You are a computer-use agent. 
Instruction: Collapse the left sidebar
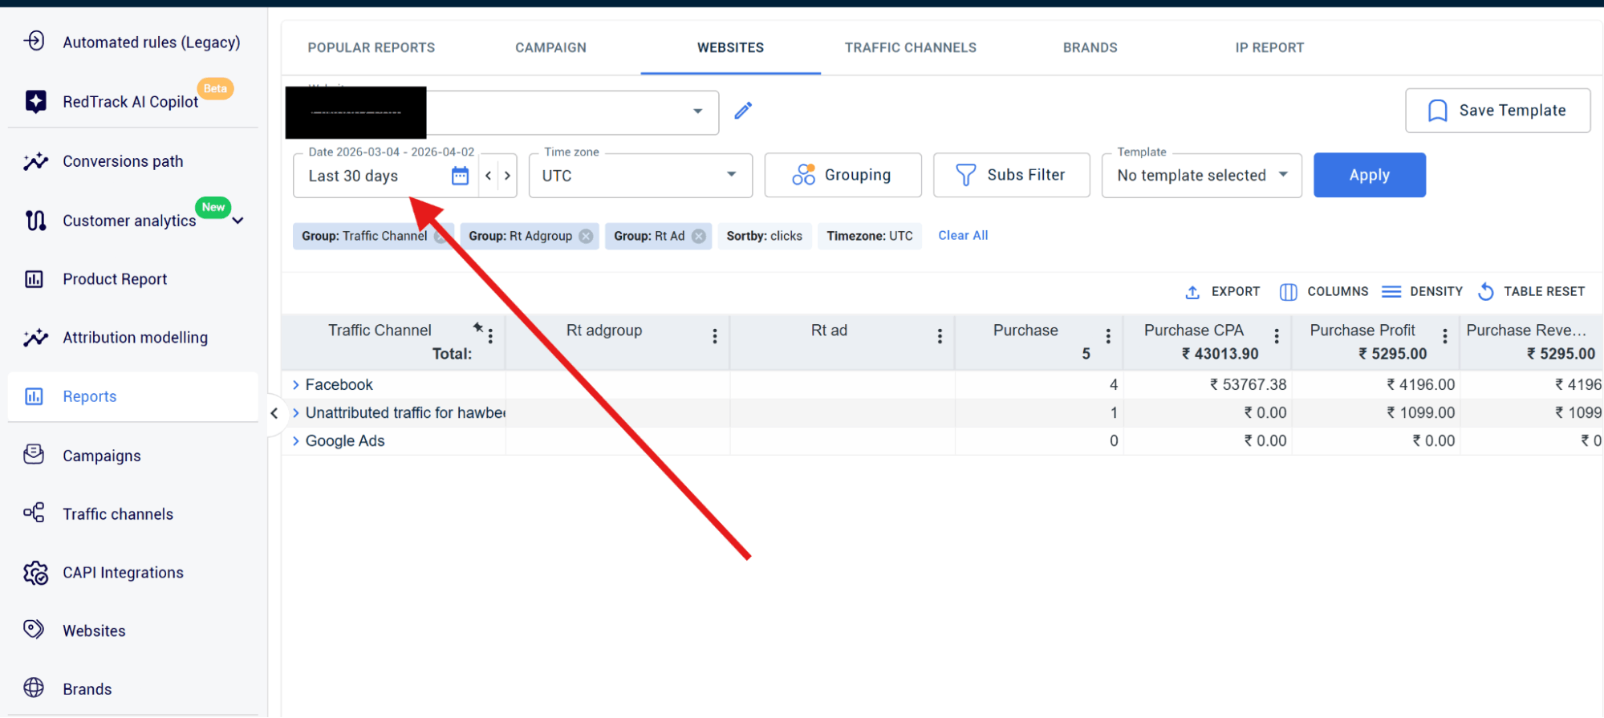point(274,414)
